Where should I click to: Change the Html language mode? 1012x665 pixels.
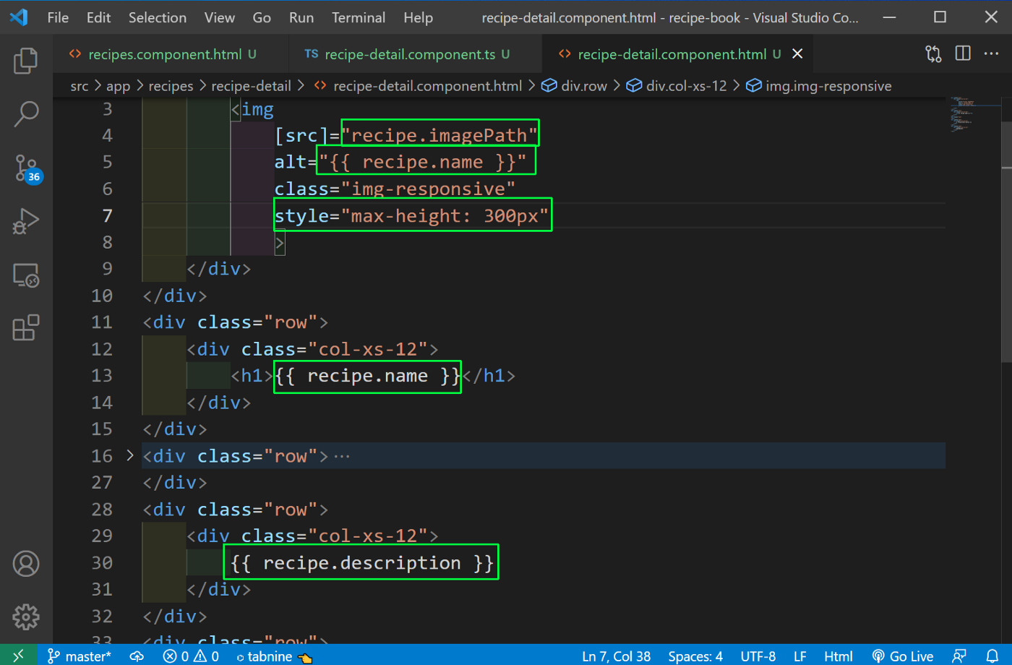tap(839, 656)
